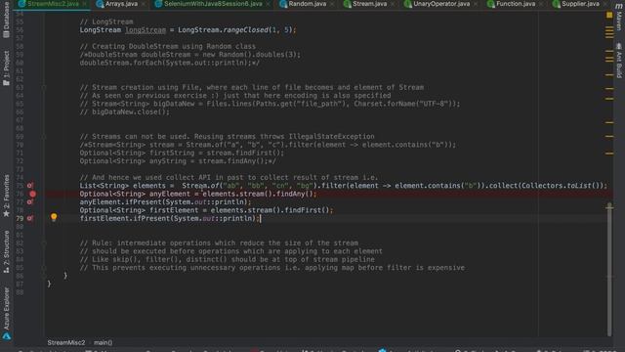Viewport: 625px width, 352px height.
Task: Collapse the comment block starting at line 63
Action: click(44, 87)
